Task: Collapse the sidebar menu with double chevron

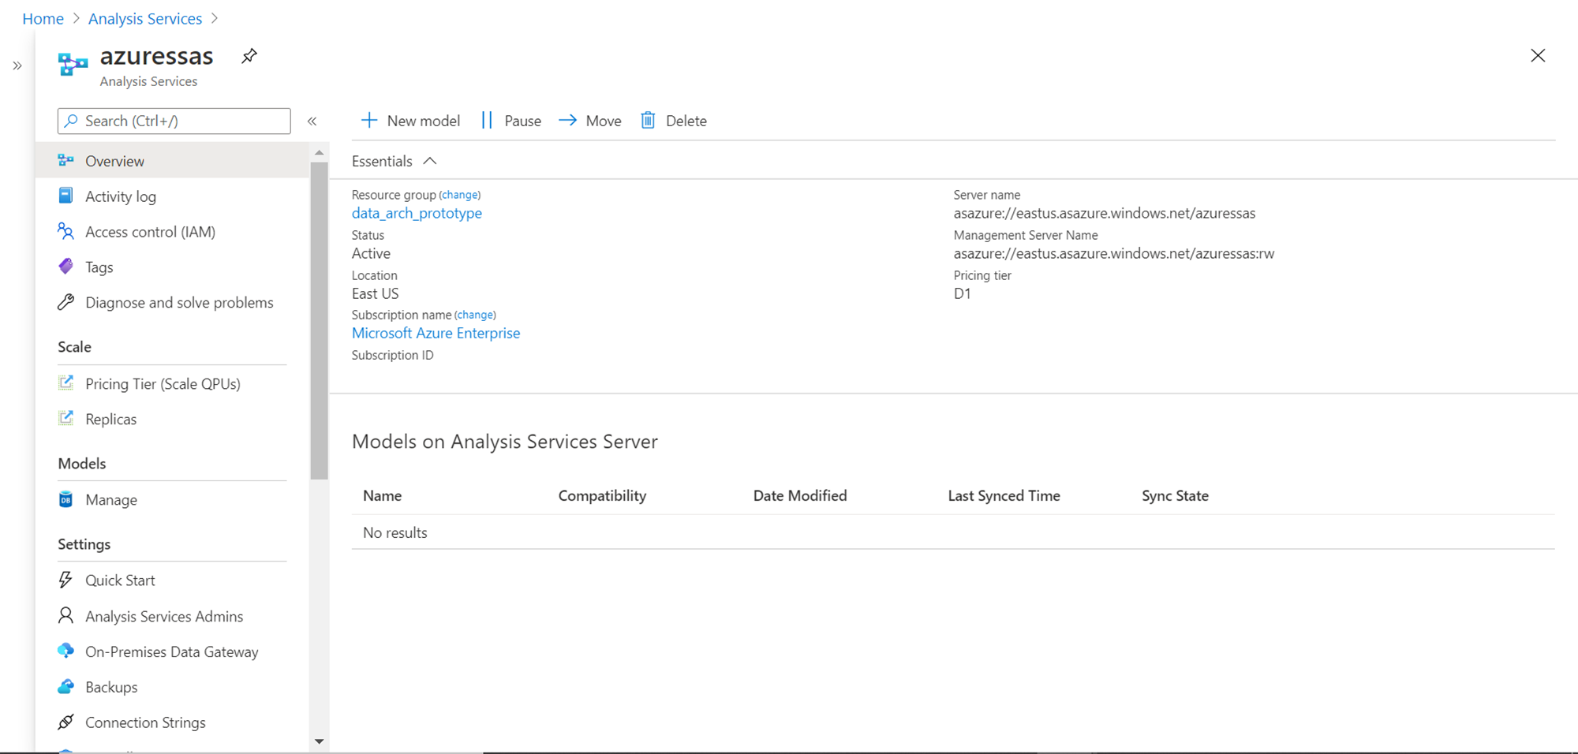Action: [x=312, y=121]
